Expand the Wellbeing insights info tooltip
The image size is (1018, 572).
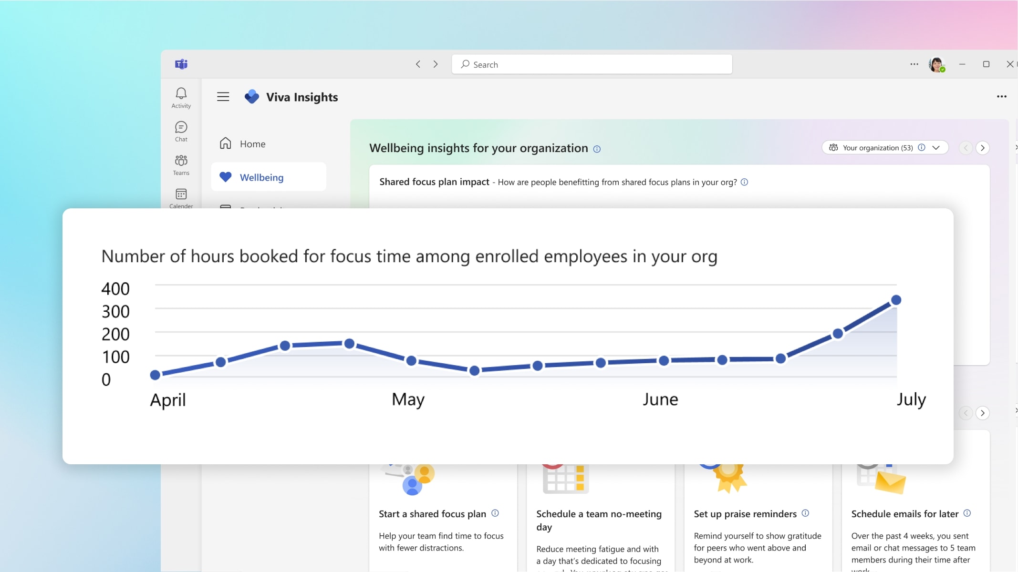pyautogui.click(x=598, y=147)
